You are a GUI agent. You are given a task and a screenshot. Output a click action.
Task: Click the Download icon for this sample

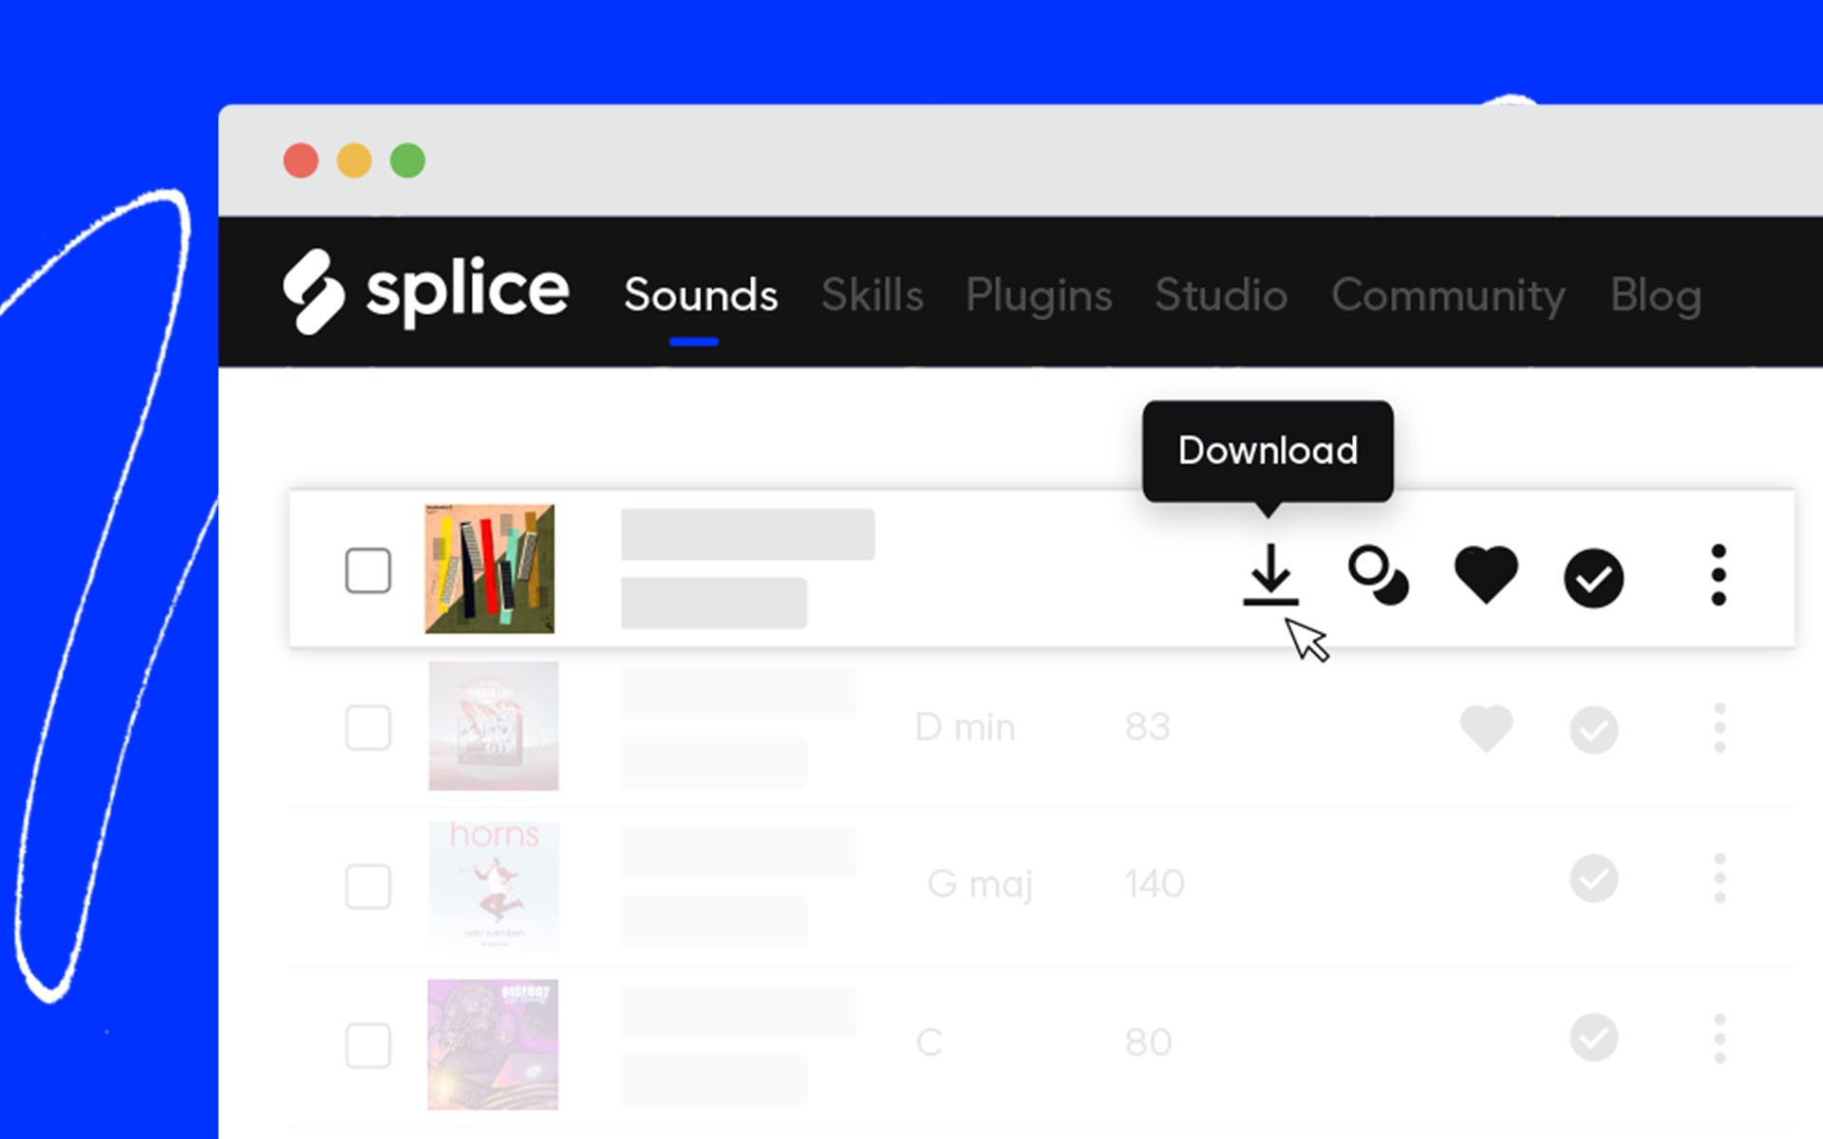click(x=1268, y=570)
